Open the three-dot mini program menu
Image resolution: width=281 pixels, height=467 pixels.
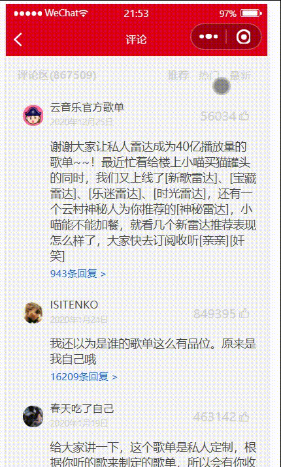[208, 37]
